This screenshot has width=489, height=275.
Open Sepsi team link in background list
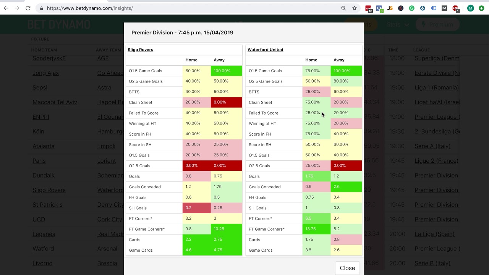pyautogui.click(x=40, y=87)
